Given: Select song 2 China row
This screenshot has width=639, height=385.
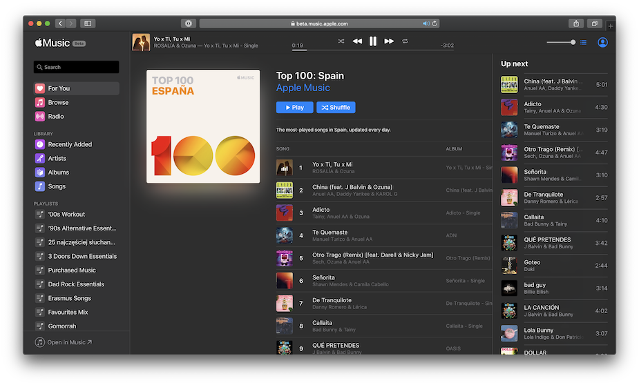Looking at the screenshot, I should pos(384,190).
